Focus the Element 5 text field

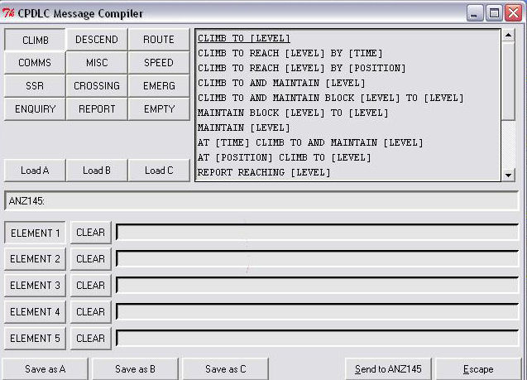318,338
